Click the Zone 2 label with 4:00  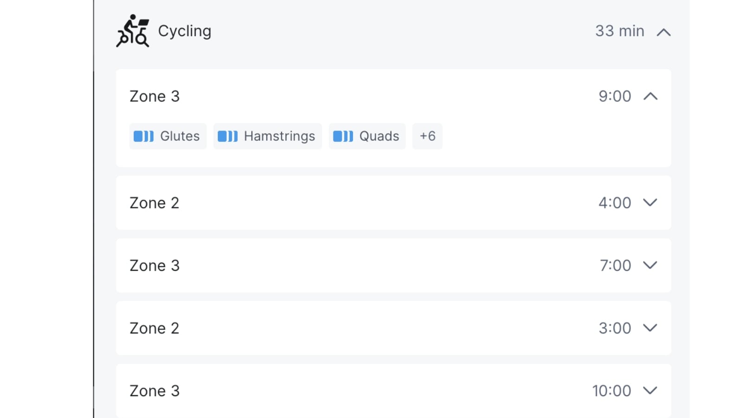[154, 203]
